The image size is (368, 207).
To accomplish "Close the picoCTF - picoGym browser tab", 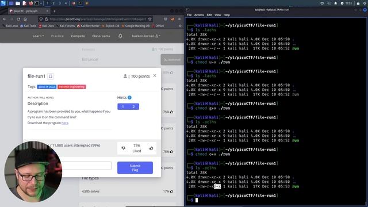I will coord(47,11).
